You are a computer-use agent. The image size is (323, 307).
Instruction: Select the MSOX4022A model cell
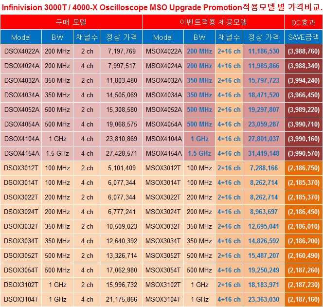163,51
